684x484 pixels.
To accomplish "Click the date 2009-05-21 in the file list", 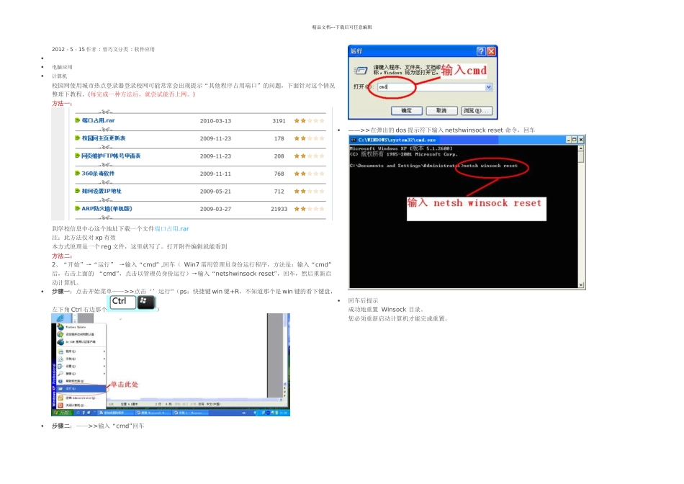I will pyautogui.click(x=215, y=192).
